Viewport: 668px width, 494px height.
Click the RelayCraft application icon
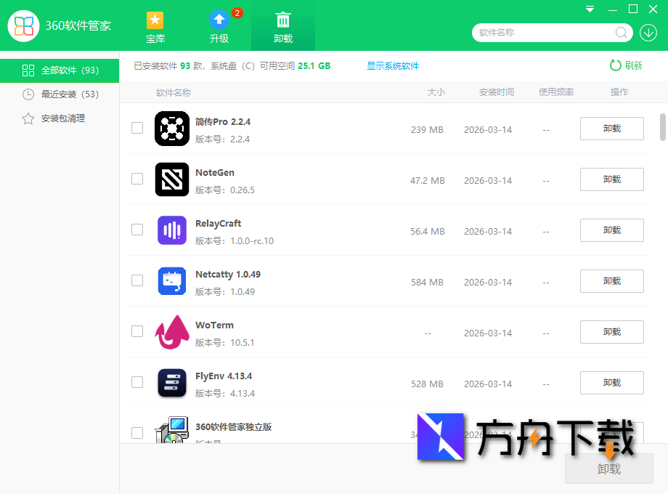(172, 230)
